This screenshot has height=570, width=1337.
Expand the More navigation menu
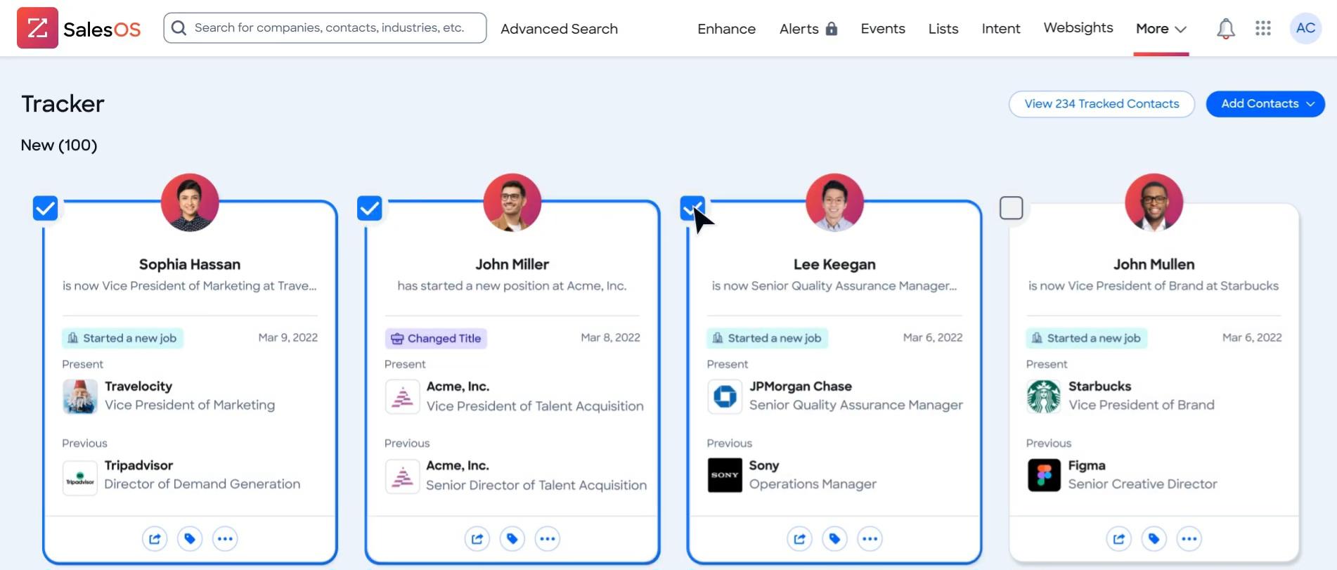[1161, 29]
